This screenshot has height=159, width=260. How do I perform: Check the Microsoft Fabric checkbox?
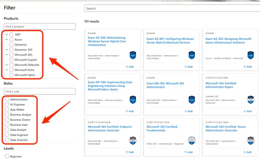[11, 75]
